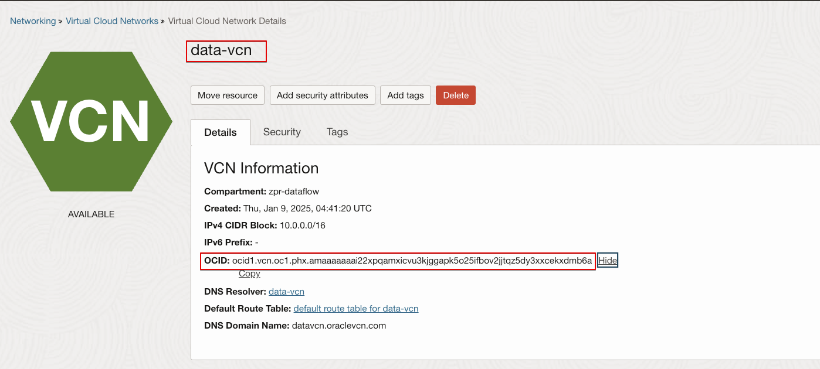Copy the VCN OCID
This screenshot has height=369, width=820.
click(249, 274)
